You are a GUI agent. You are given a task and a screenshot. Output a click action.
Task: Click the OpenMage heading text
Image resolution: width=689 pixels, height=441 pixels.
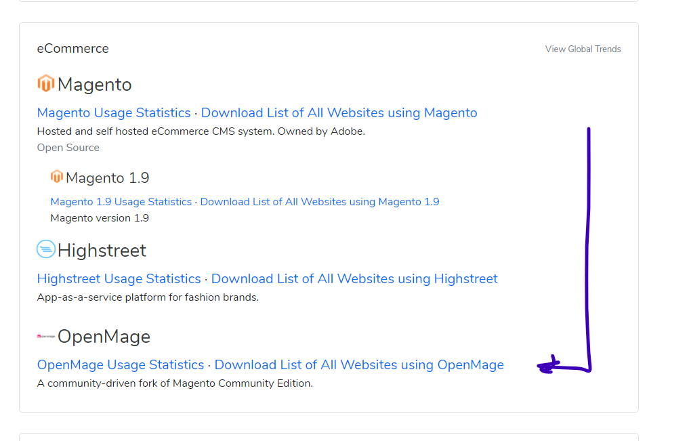(104, 337)
